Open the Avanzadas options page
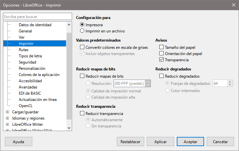This screenshot has width=239, height=151. click(x=28, y=87)
